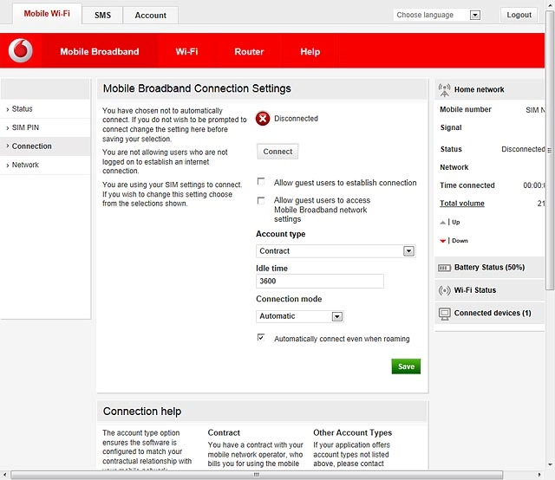This screenshot has height=480, width=555.
Task: Expand the Wi-Fi Status panel
Action: (489, 290)
